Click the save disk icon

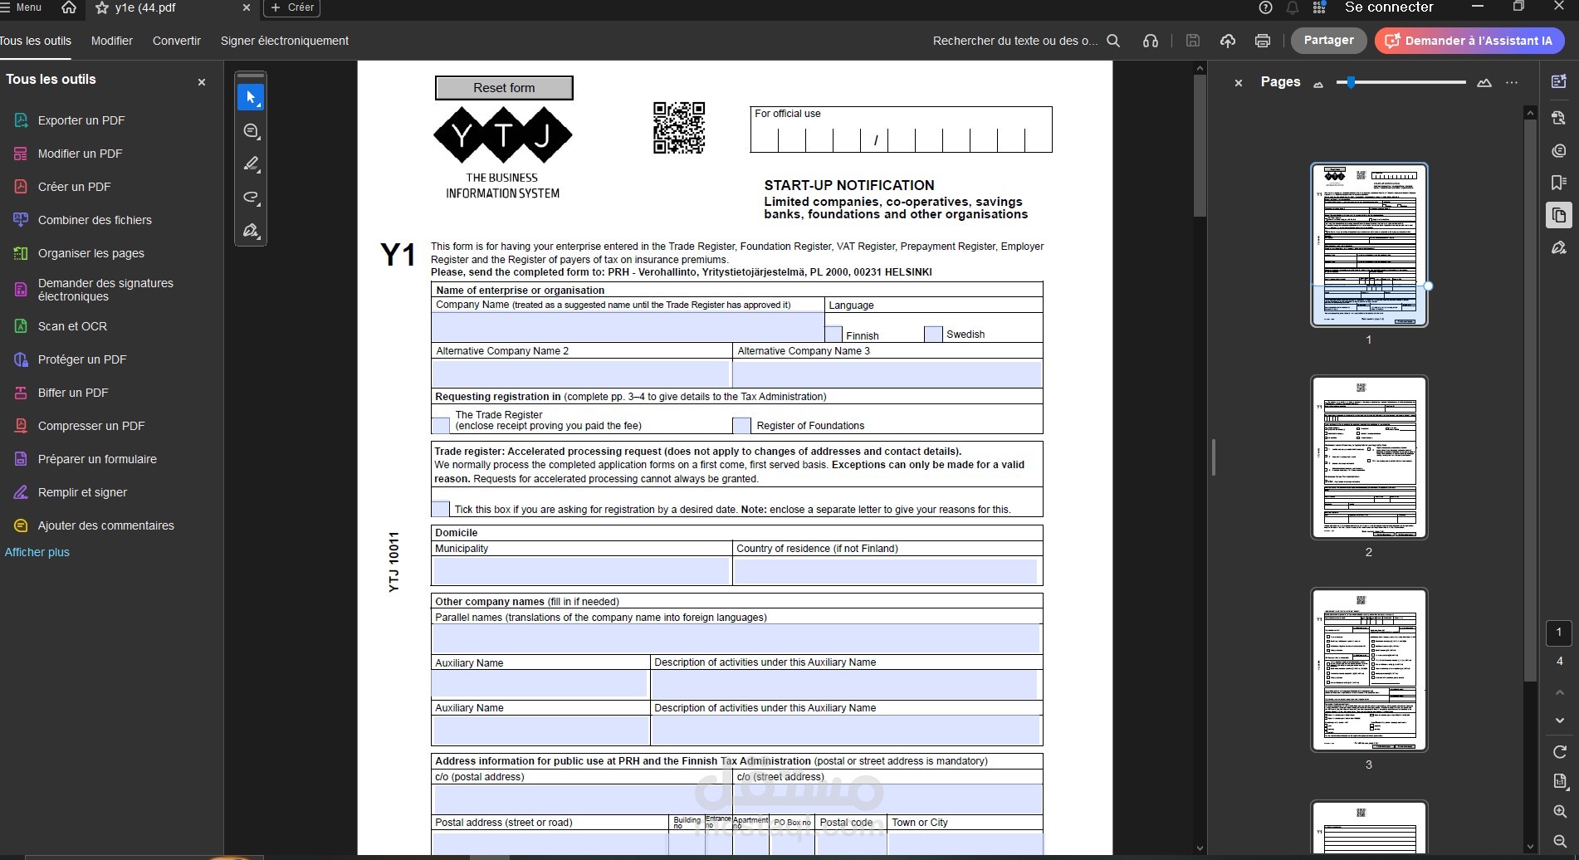point(1193,41)
